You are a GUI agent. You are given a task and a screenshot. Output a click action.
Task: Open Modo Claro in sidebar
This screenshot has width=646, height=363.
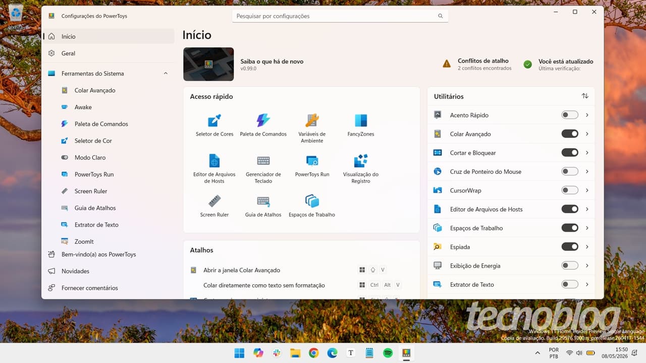point(109,157)
